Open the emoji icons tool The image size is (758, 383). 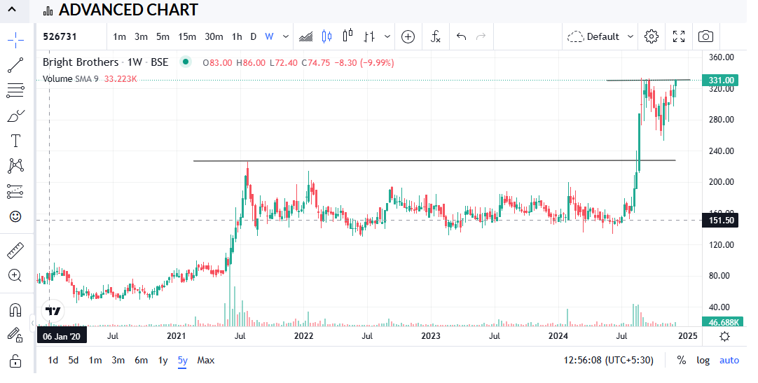coord(15,216)
